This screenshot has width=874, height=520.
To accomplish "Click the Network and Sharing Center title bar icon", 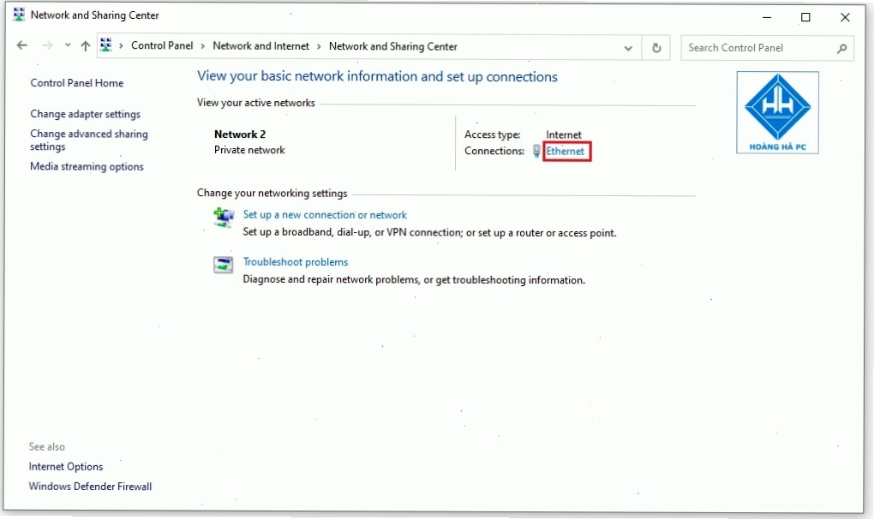I will pos(19,15).
